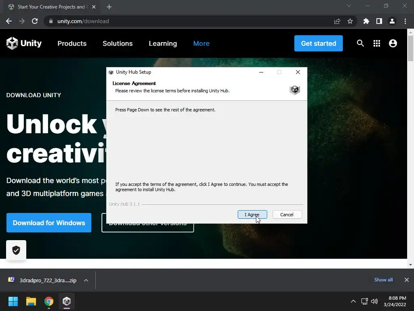Bookmark this page with the star icon
The height and width of the screenshot is (311, 414).
click(350, 21)
